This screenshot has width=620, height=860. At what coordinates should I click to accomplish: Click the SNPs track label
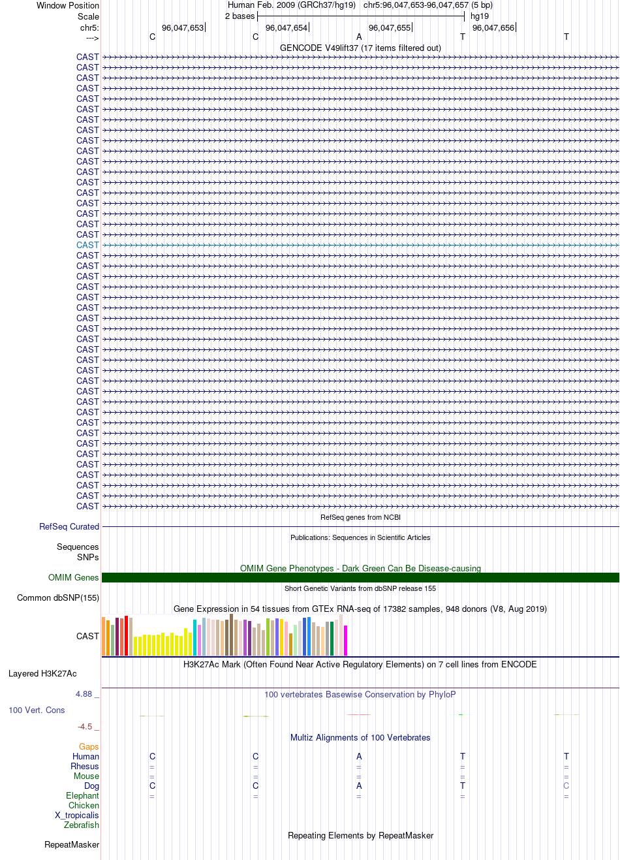tap(87, 557)
